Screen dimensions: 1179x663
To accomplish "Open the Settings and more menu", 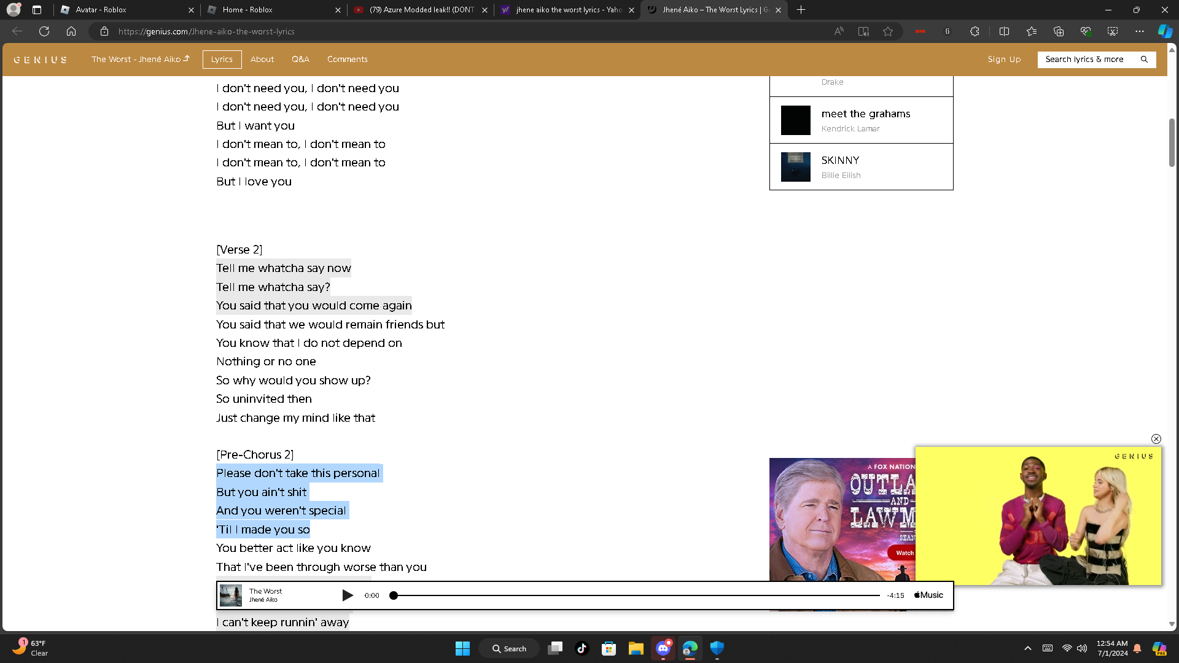I will [x=1140, y=31].
